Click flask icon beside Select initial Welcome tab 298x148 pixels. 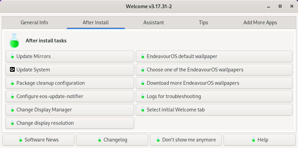point(143,109)
